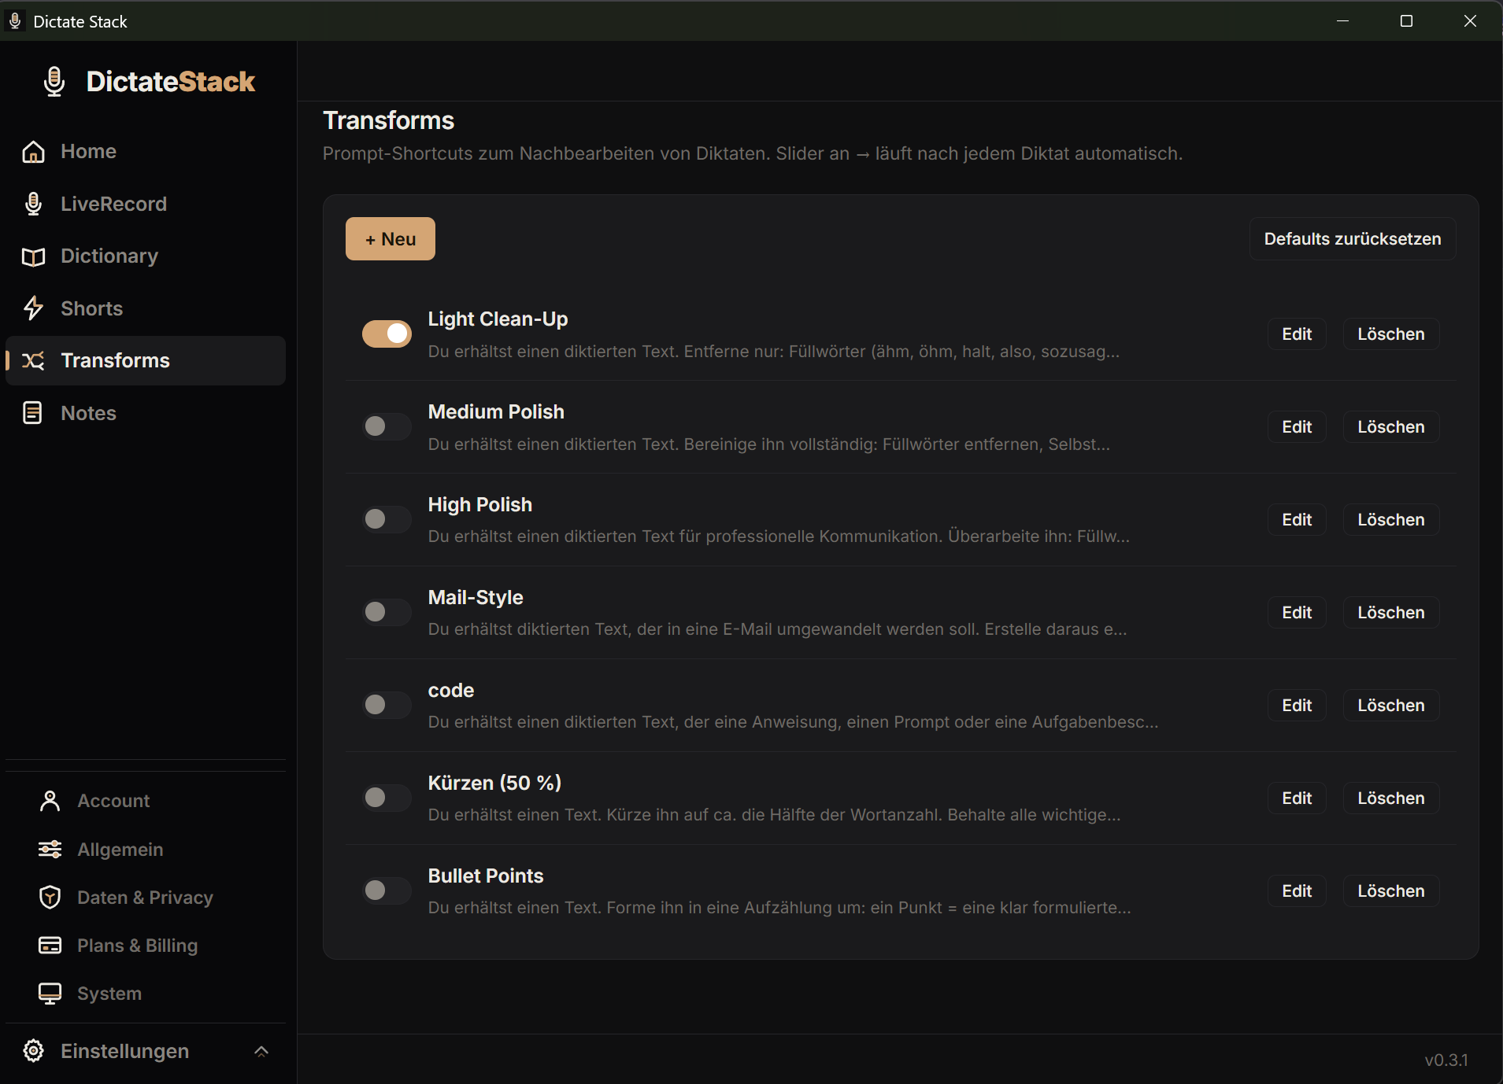Open the Notes section

pyautogui.click(x=146, y=413)
